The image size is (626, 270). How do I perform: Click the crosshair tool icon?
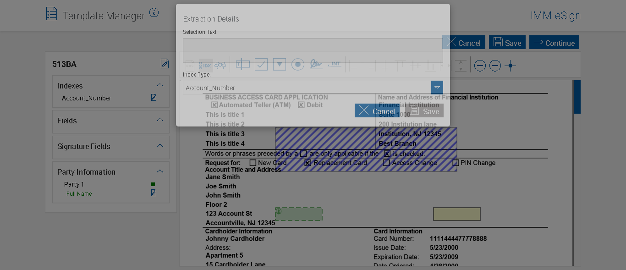[x=510, y=66]
